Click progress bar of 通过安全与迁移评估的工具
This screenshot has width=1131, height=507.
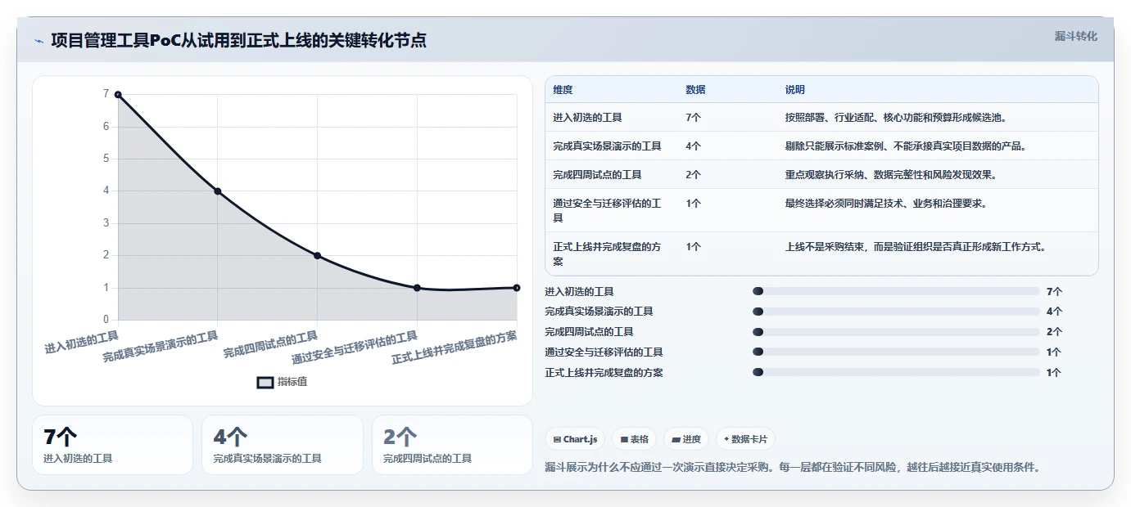[x=896, y=352]
